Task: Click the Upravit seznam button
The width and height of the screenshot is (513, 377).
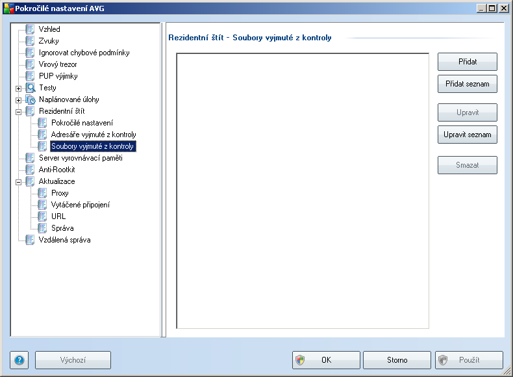Action: click(468, 135)
